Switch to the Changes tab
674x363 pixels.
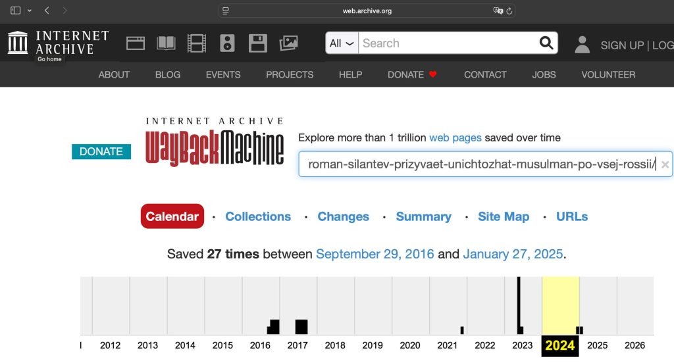click(343, 216)
